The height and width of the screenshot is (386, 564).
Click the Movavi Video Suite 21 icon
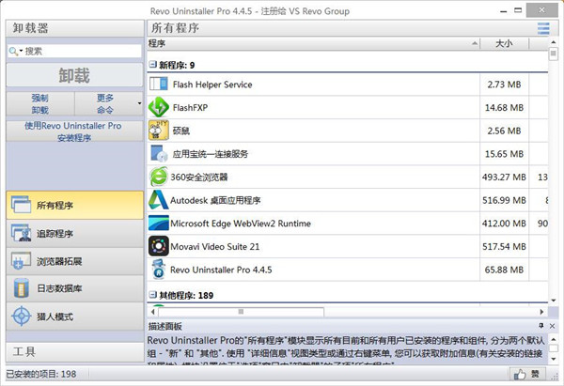pyautogui.click(x=158, y=246)
